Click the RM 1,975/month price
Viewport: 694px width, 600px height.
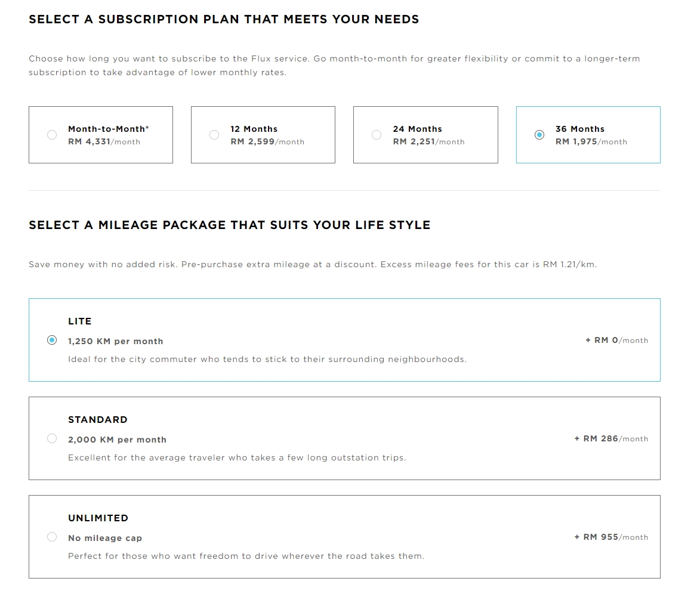click(591, 142)
